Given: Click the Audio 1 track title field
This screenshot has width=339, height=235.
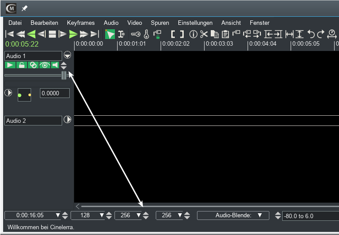Looking at the screenshot, I should point(33,56).
